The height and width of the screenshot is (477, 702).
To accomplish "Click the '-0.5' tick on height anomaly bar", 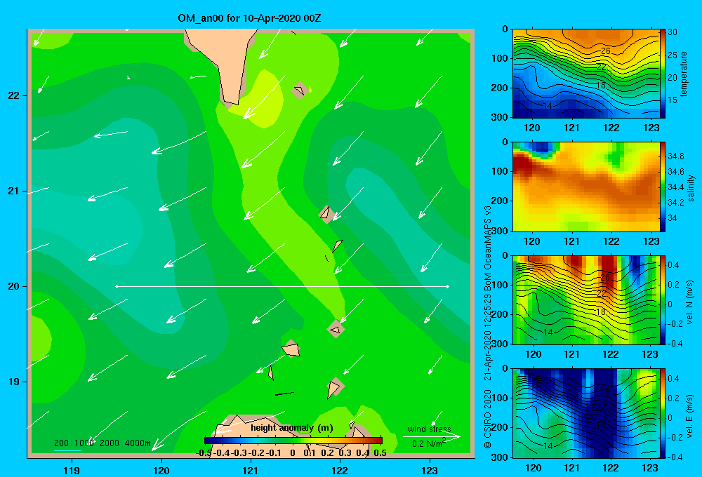I will click(204, 453).
